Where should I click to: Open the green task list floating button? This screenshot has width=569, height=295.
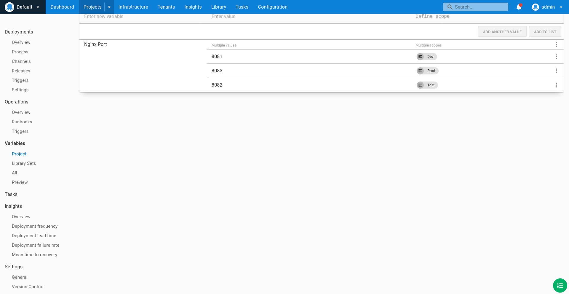(560, 286)
